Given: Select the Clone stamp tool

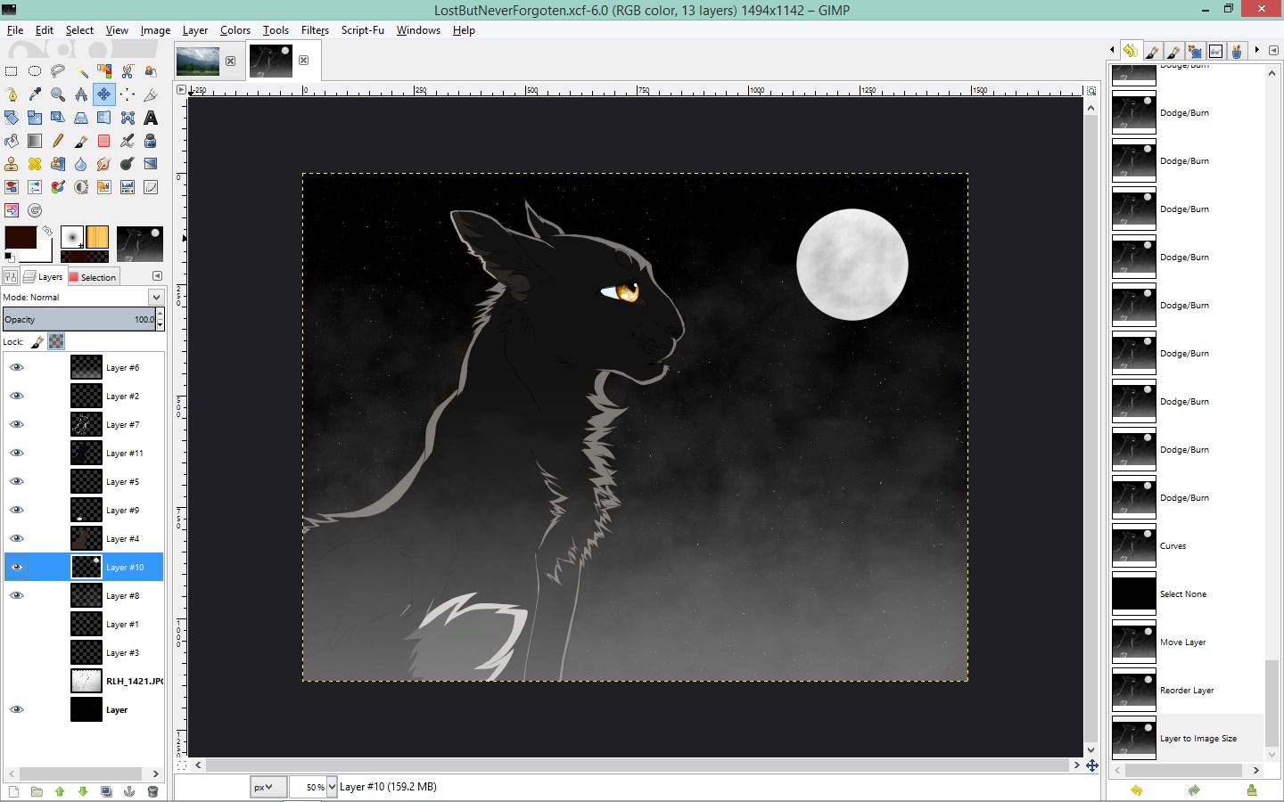Looking at the screenshot, I should point(12,164).
